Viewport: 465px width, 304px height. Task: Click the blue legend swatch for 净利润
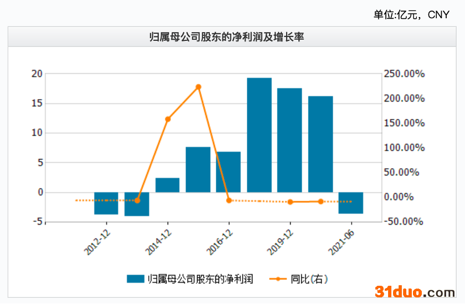point(135,279)
